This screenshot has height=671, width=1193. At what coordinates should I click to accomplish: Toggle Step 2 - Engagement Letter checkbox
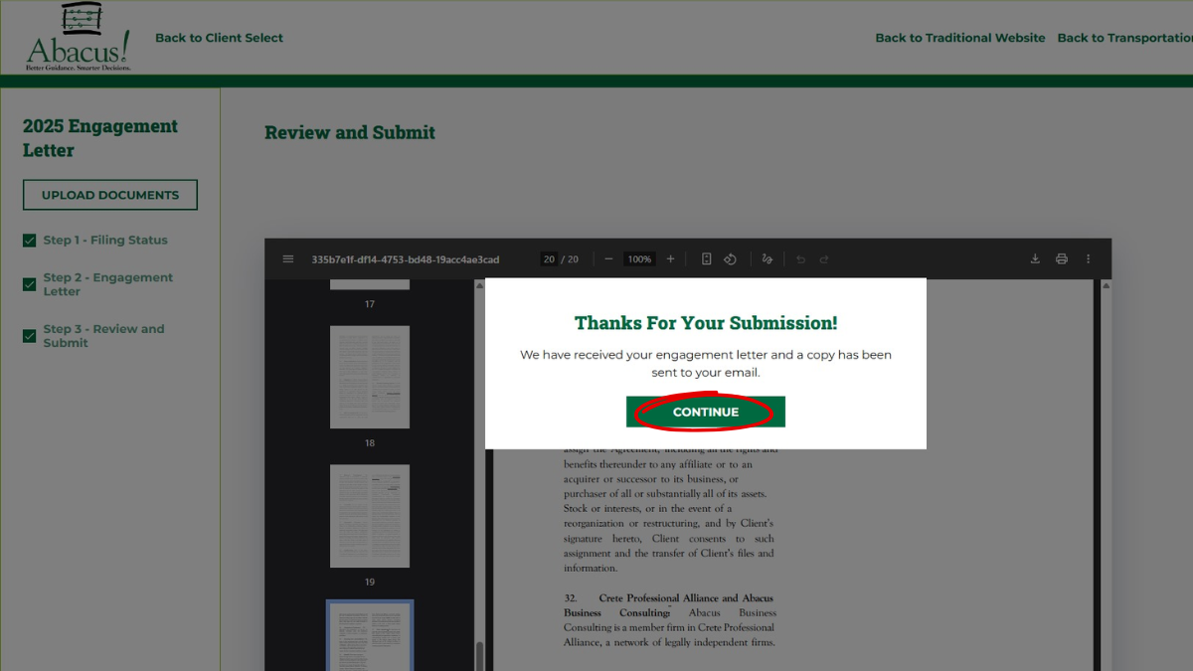pos(30,285)
